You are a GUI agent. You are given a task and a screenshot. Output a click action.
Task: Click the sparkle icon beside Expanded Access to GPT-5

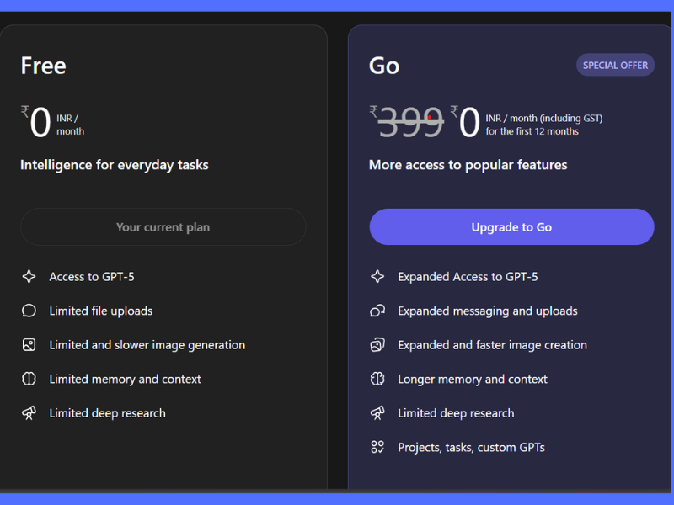point(377,277)
